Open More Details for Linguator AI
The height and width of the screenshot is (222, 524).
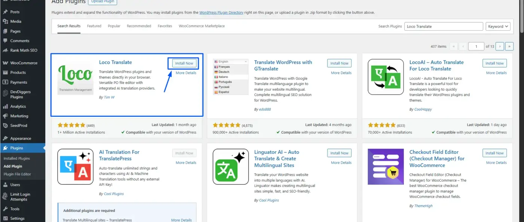pos(341,163)
